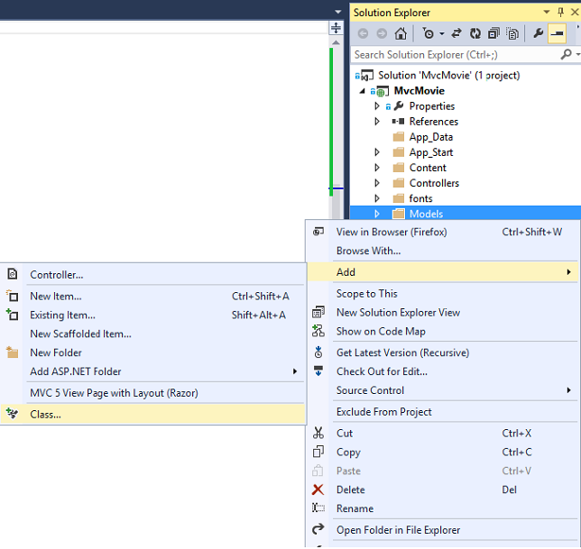This screenshot has width=581, height=549.
Task: Collapse the MvcMovie project node
Action: (363, 91)
